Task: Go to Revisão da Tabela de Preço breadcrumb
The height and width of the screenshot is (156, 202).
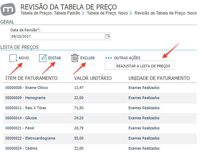Action: click(x=166, y=13)
